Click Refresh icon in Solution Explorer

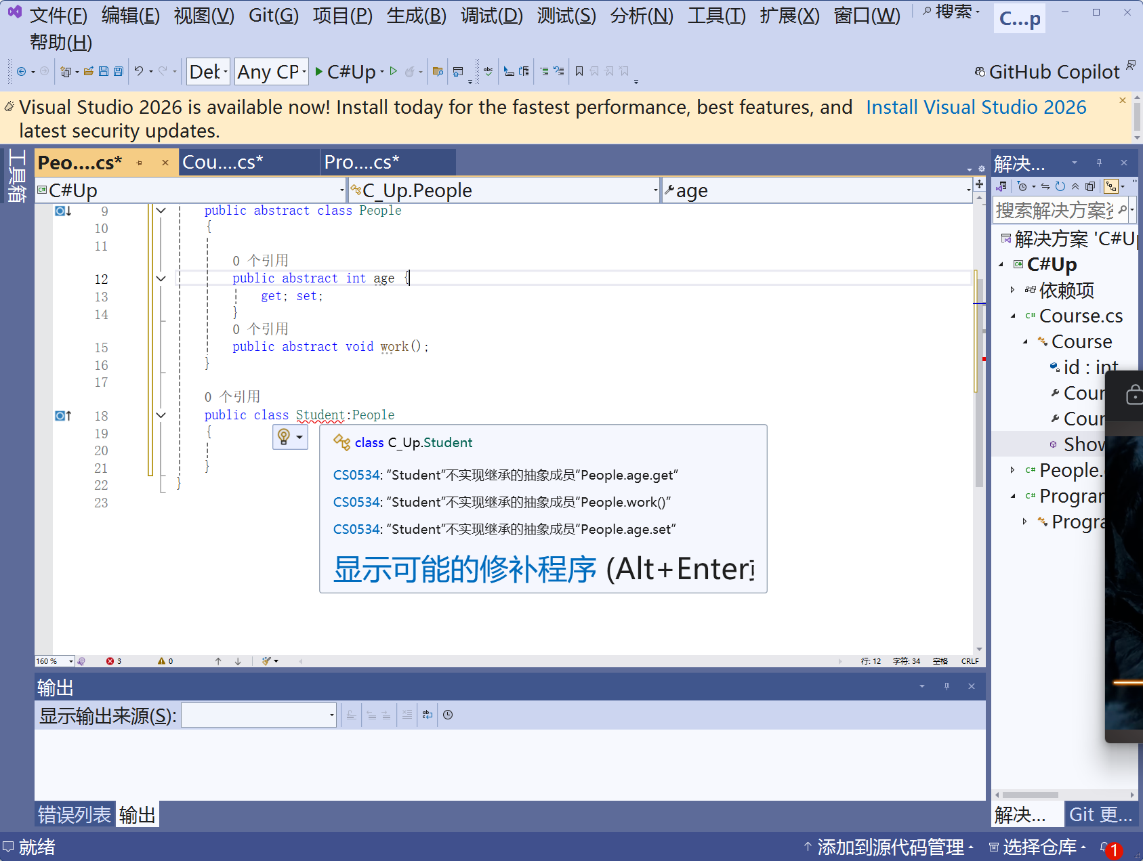point(1060,186)
